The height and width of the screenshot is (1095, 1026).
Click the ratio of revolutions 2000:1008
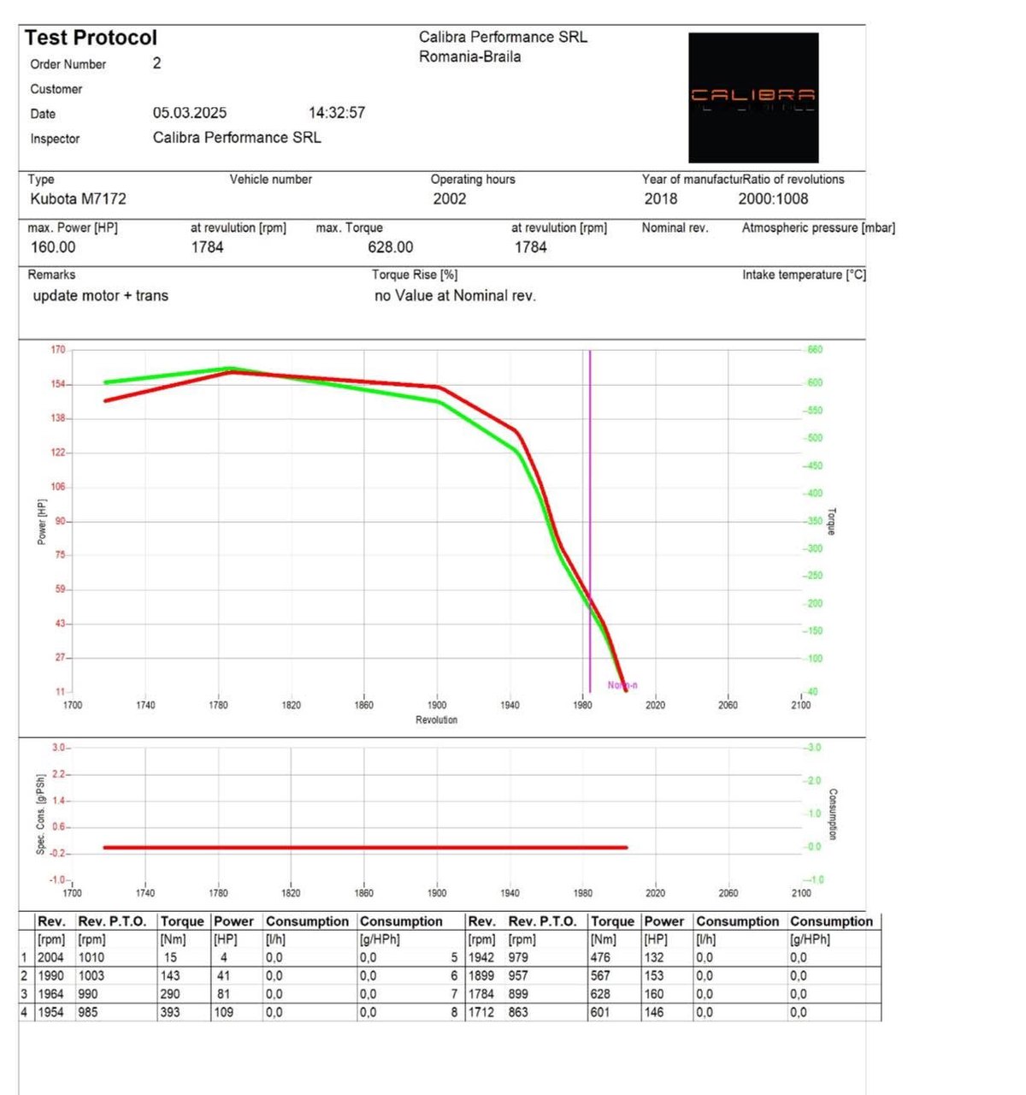(x=773, y=198)
